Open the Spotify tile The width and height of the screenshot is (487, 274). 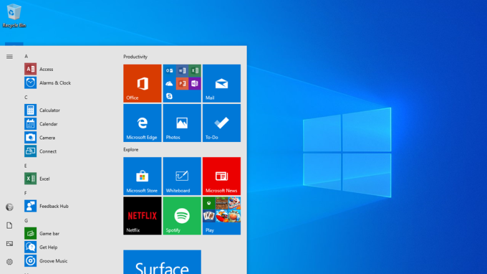[x=181, y=215]
